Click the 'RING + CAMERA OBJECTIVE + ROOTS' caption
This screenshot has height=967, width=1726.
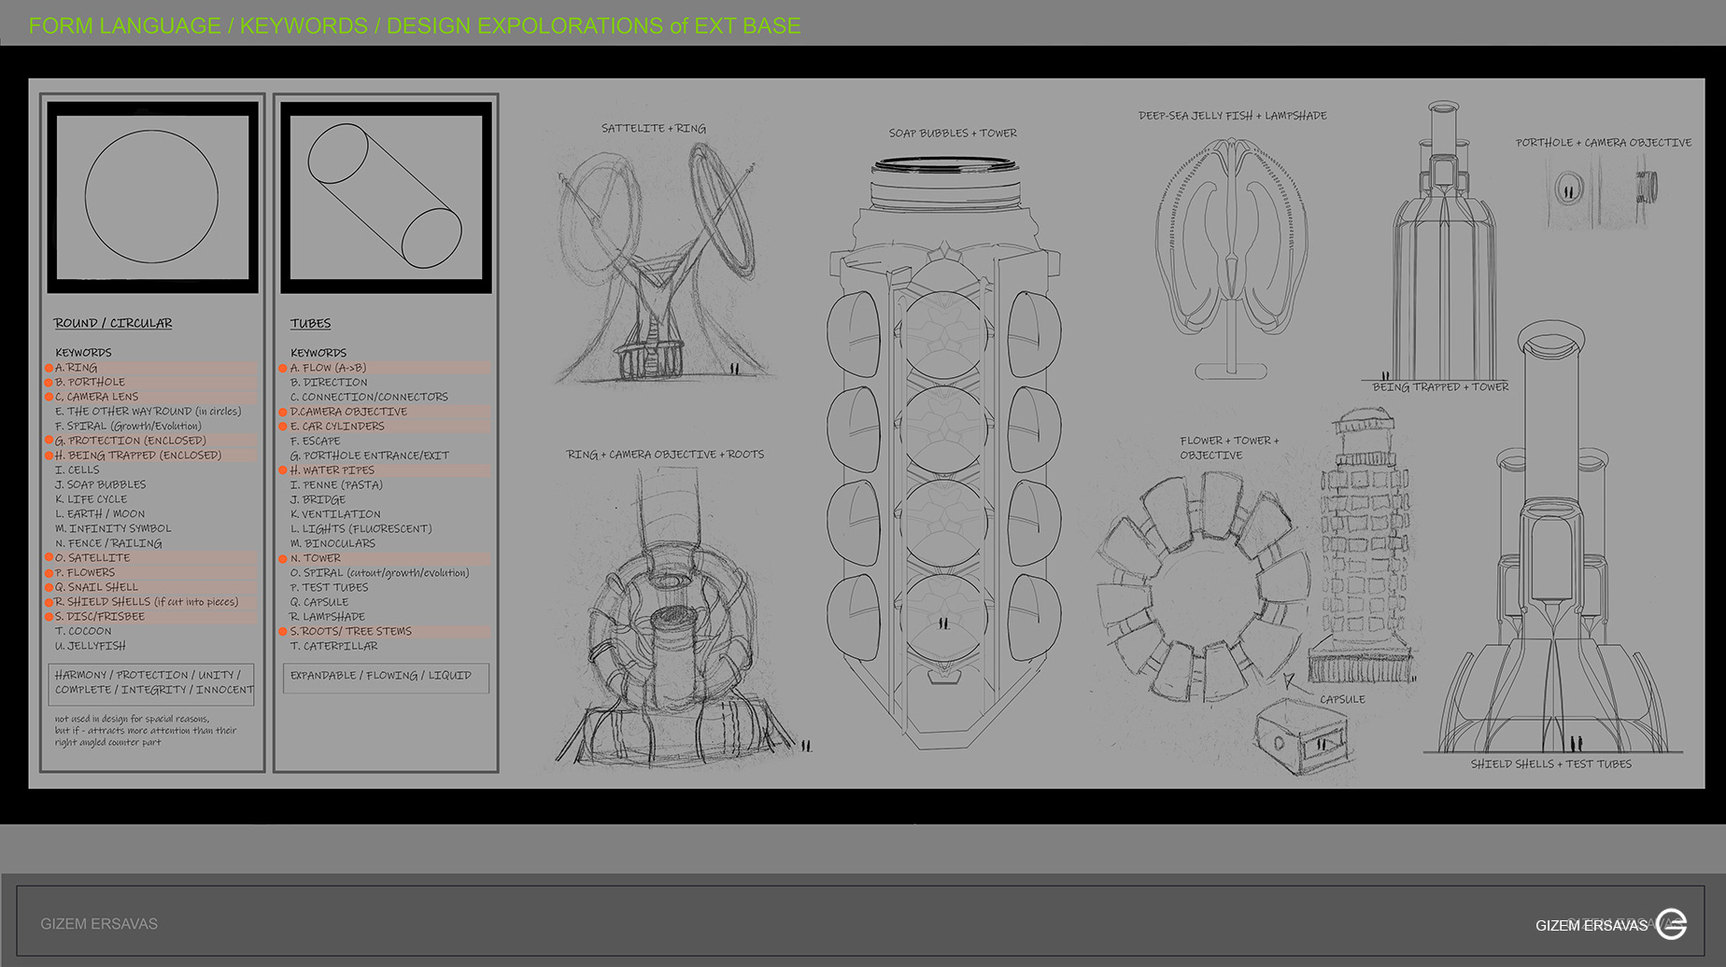(665, 455)
